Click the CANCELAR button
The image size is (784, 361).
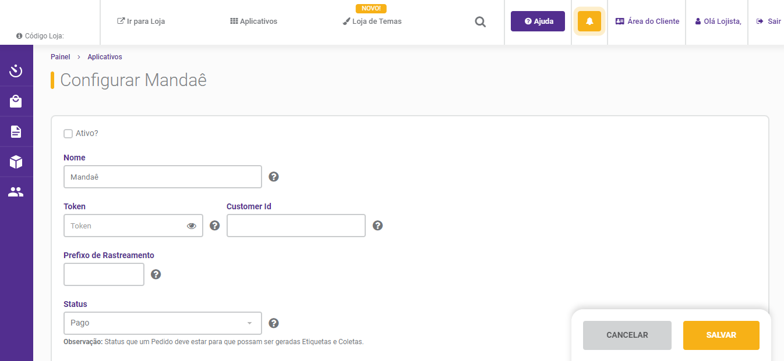tap(627, 335)
